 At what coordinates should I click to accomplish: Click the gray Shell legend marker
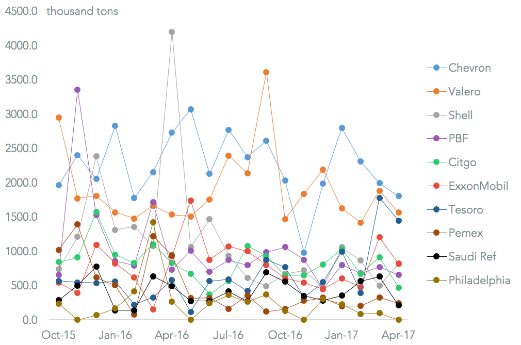click(437, 115)
